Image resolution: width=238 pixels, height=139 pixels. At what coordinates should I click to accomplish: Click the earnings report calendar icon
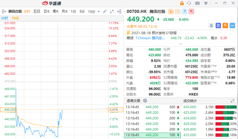pos(129,33)
